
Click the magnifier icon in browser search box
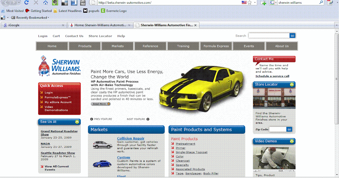point(321,3)
